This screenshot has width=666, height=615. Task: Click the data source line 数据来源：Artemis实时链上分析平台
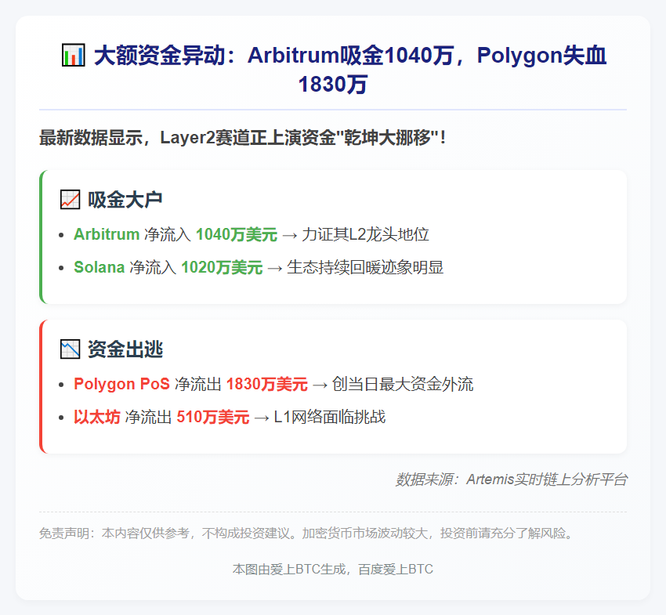click(512, 479)
